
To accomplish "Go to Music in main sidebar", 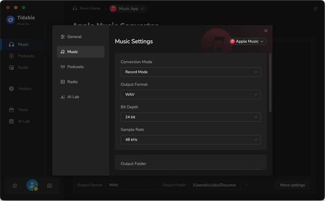I will pos(26,44).
